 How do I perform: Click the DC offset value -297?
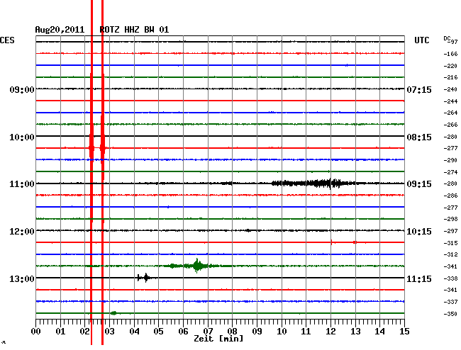pyautogui.click(x=450, y=232)
